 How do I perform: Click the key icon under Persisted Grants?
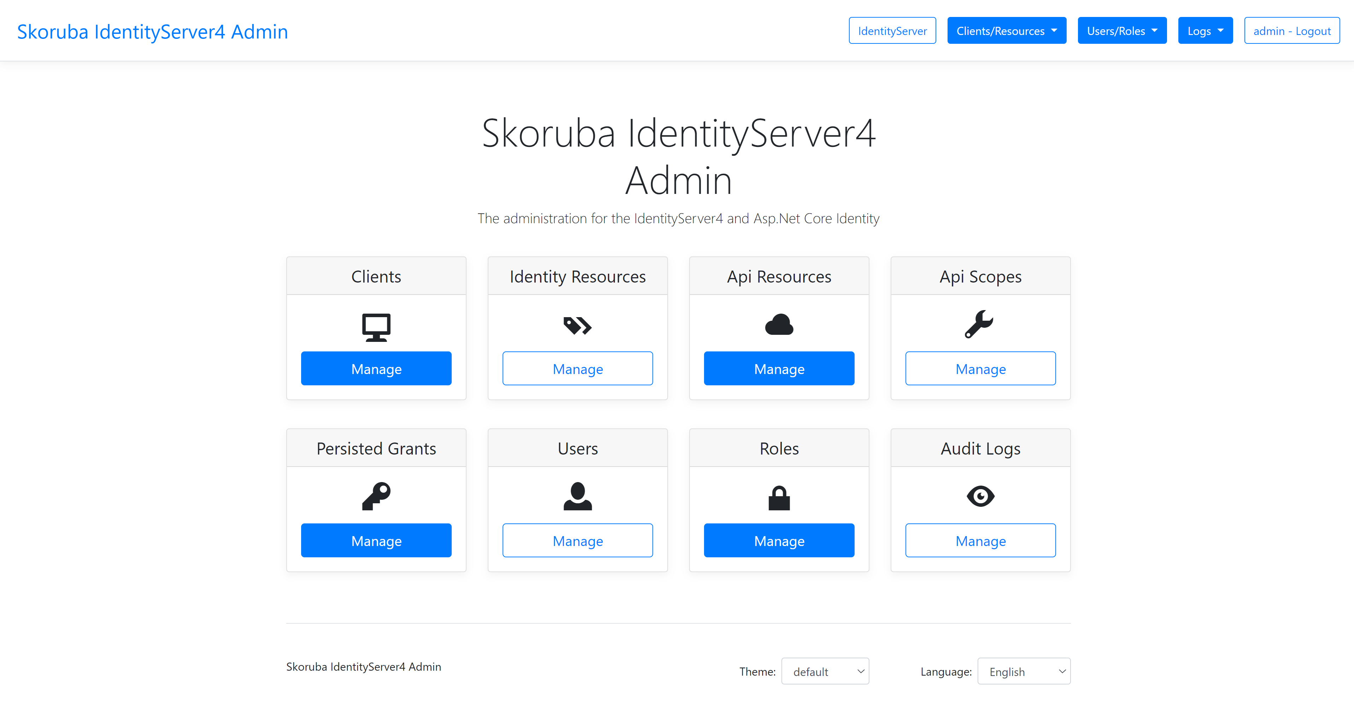tap(376, 496)
